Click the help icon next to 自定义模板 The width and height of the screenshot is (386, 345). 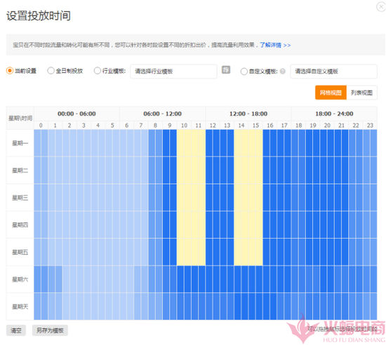coord(283,71)
